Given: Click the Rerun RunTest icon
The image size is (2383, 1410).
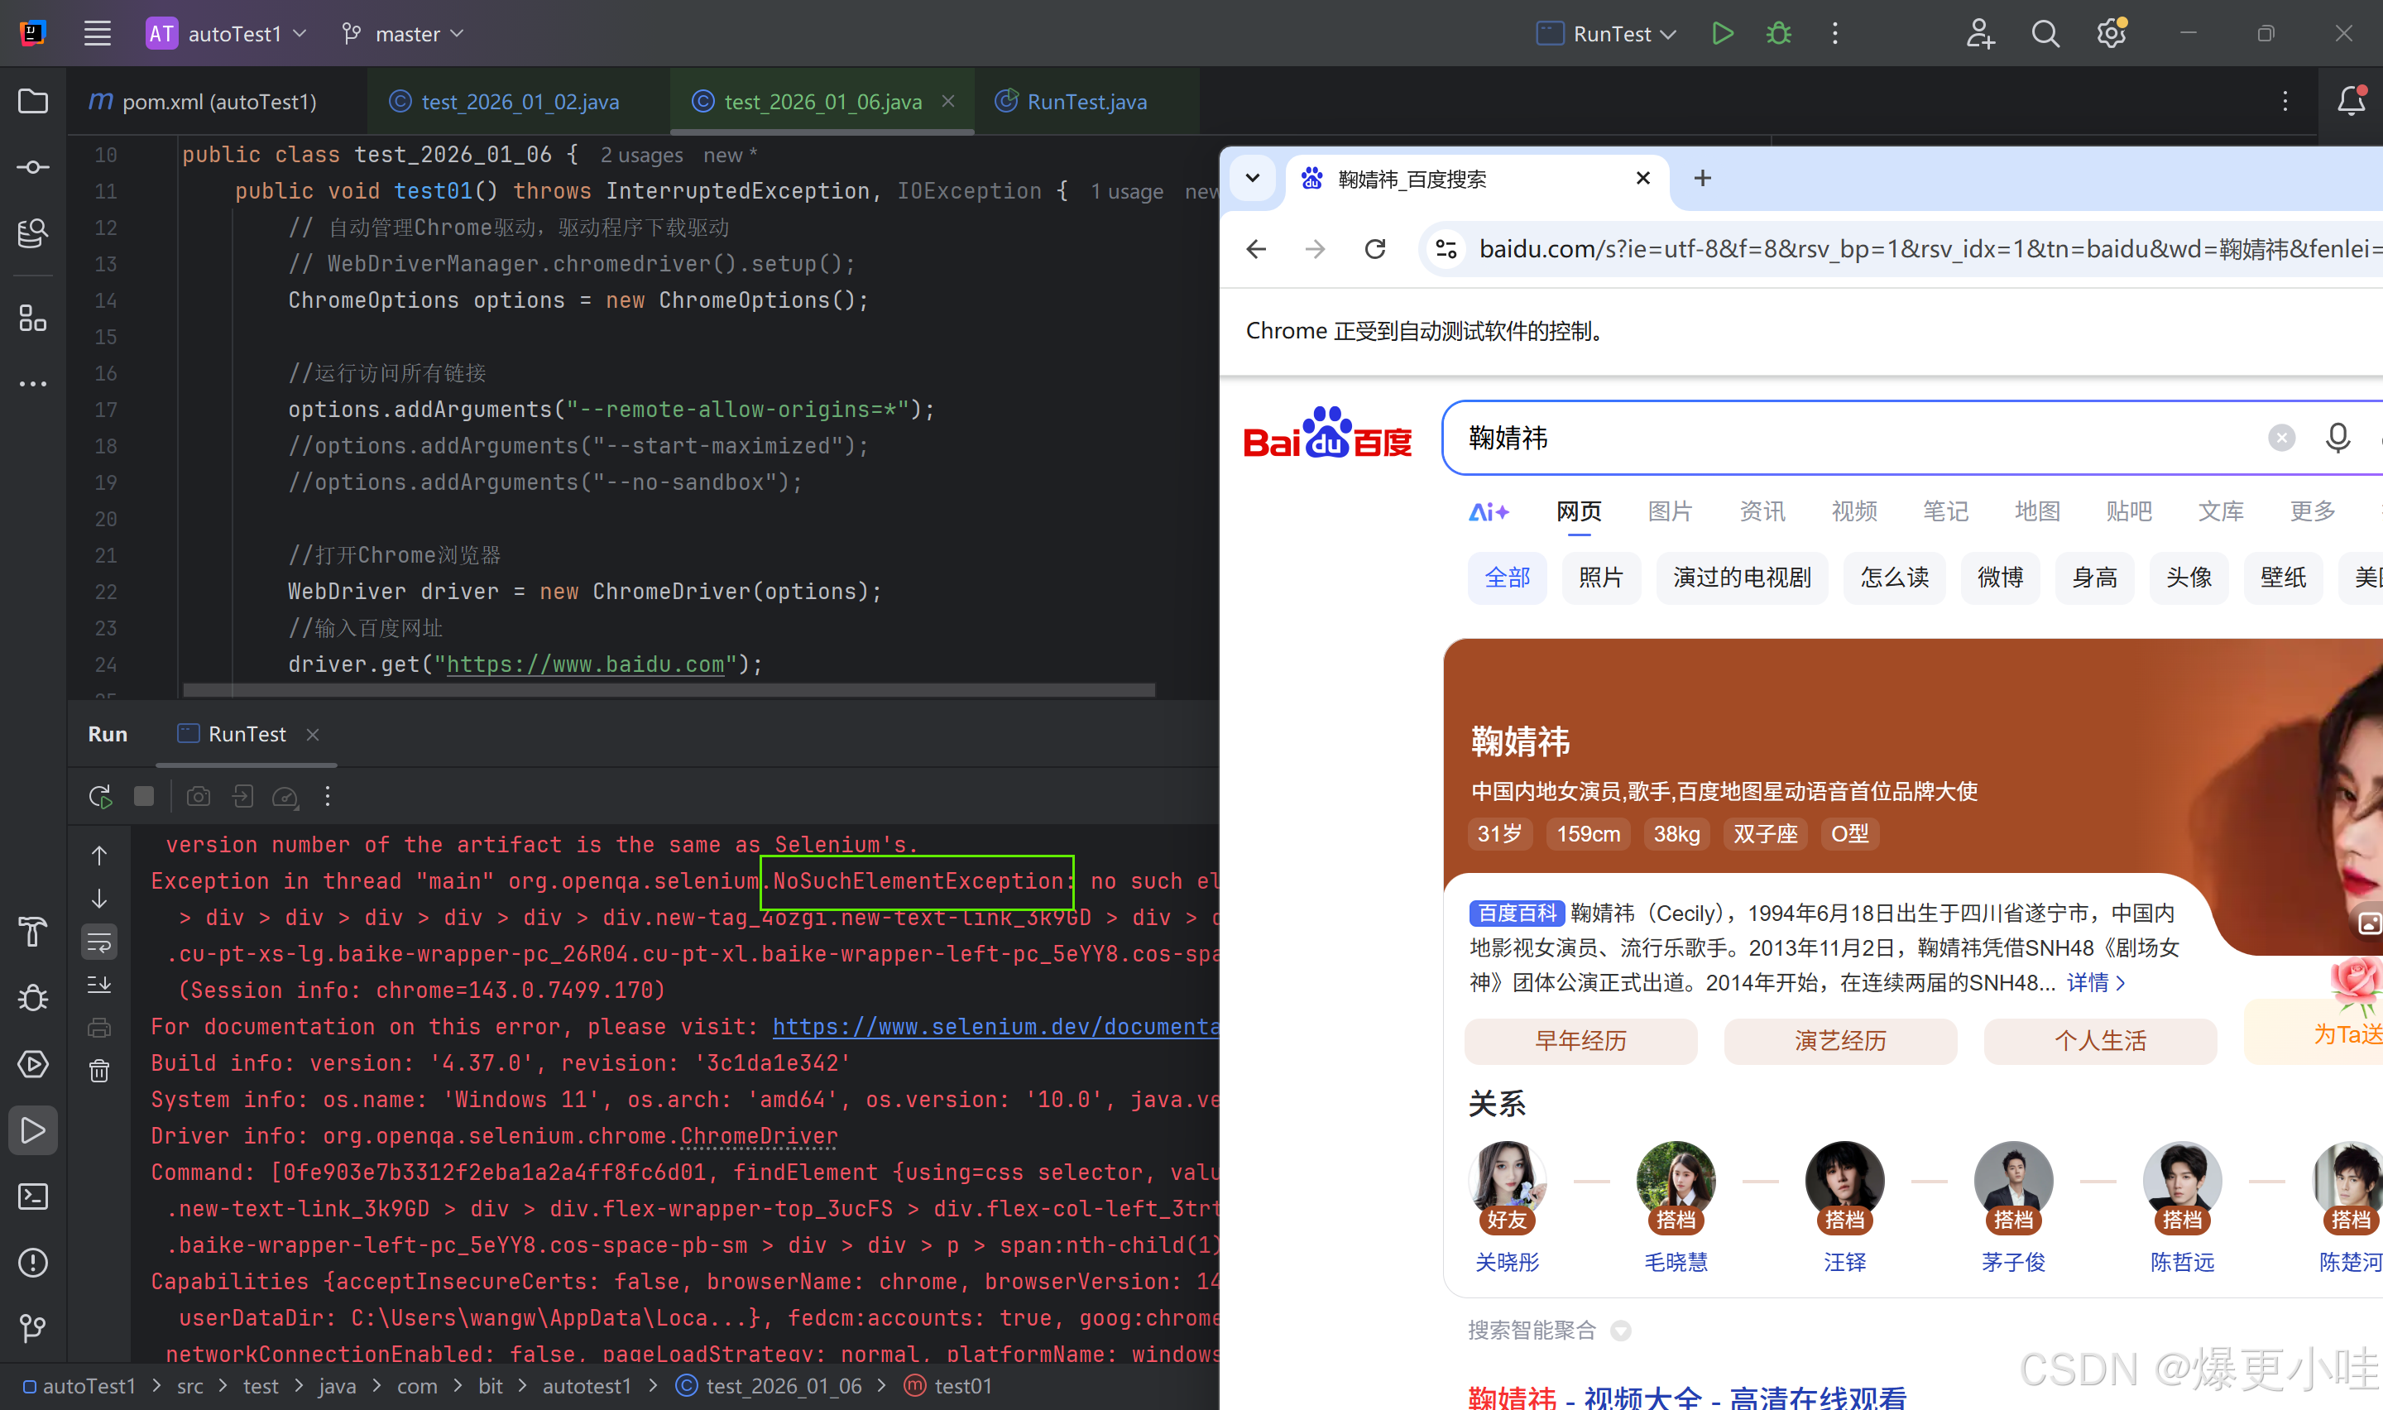Looking at the screenshot, I should (x=100, y=796).
